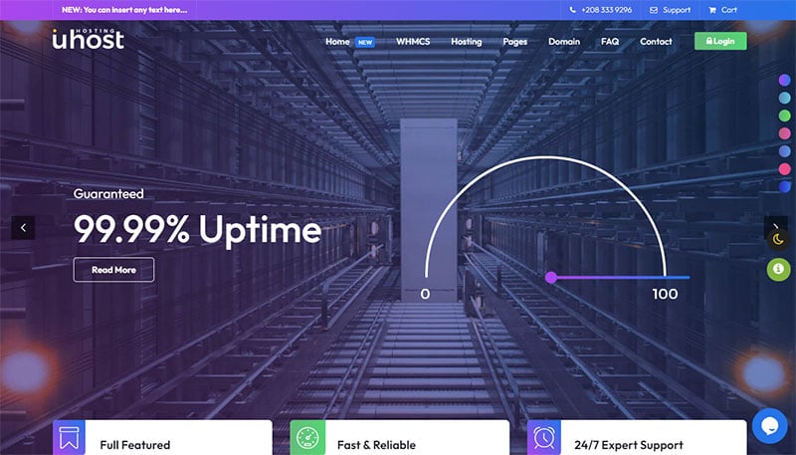Click the Cart link in the top bar
The width and height of the screenshot is (796, 455).
729,10
